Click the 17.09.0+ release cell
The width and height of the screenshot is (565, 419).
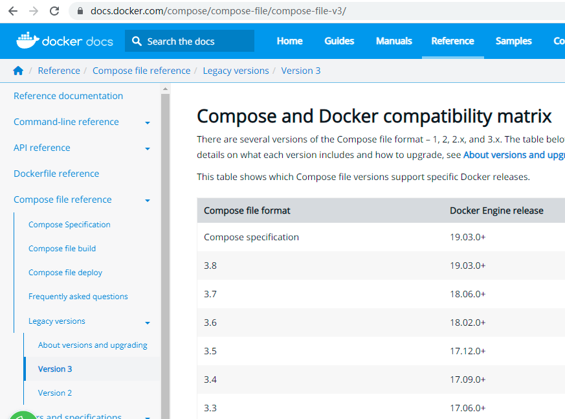(x=468, y=379)
